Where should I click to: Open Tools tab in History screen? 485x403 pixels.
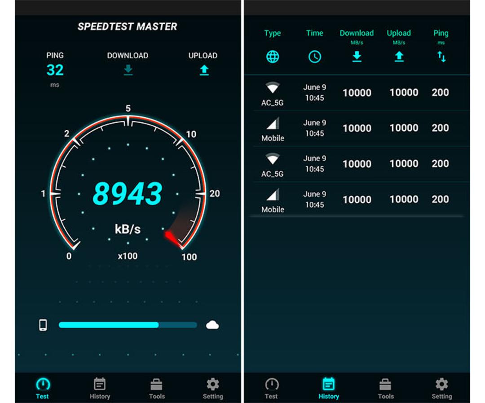coord(385,389)
